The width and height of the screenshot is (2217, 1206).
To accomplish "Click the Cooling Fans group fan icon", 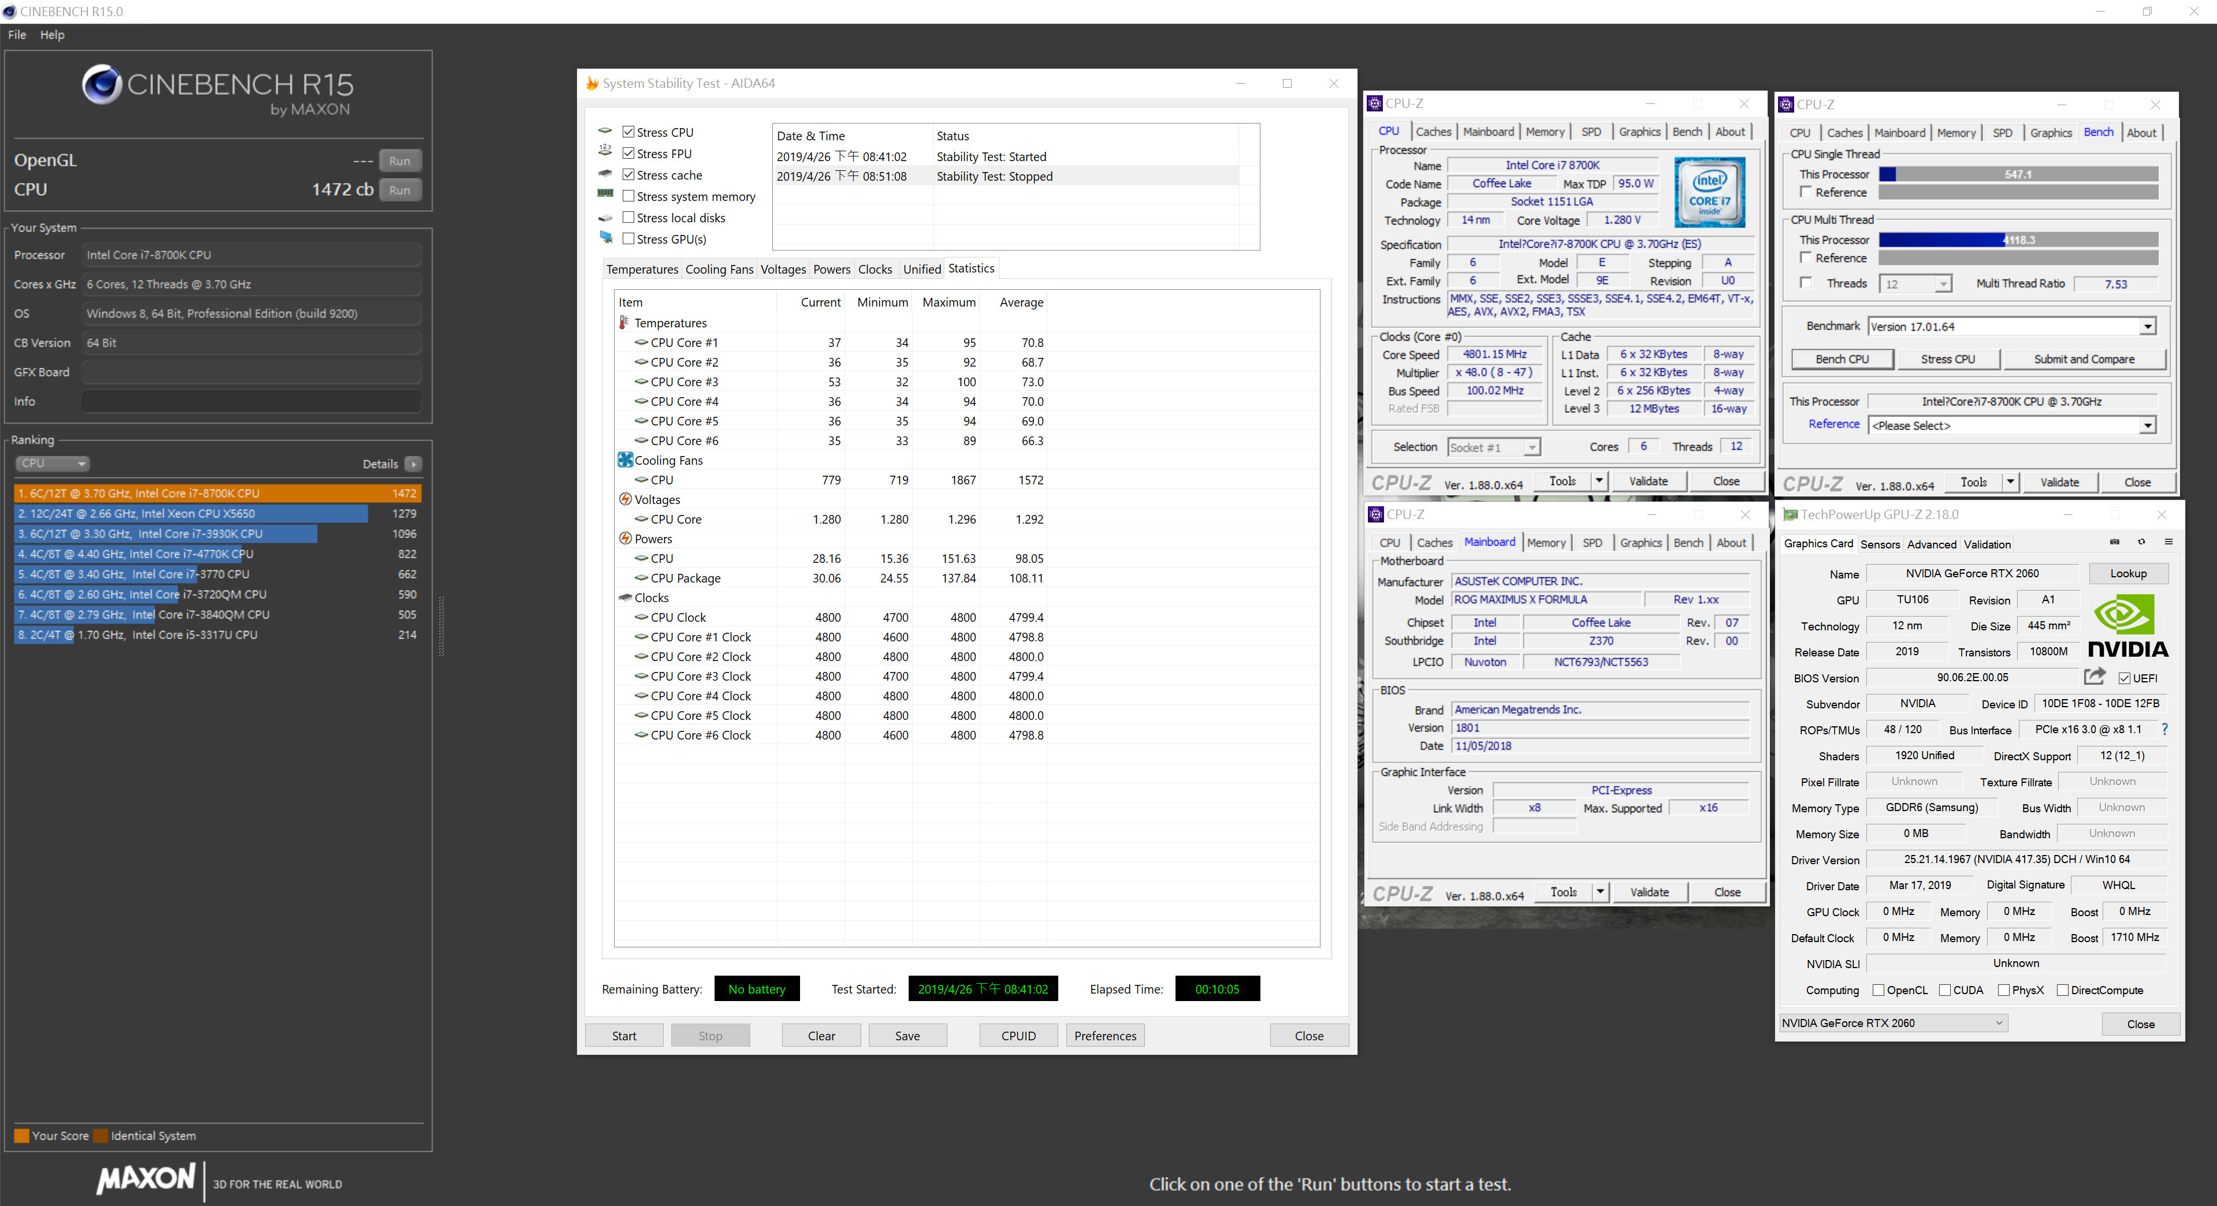I will 625,460.
